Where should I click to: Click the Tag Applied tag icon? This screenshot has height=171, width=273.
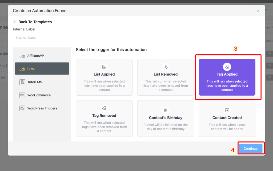[227, 67]
